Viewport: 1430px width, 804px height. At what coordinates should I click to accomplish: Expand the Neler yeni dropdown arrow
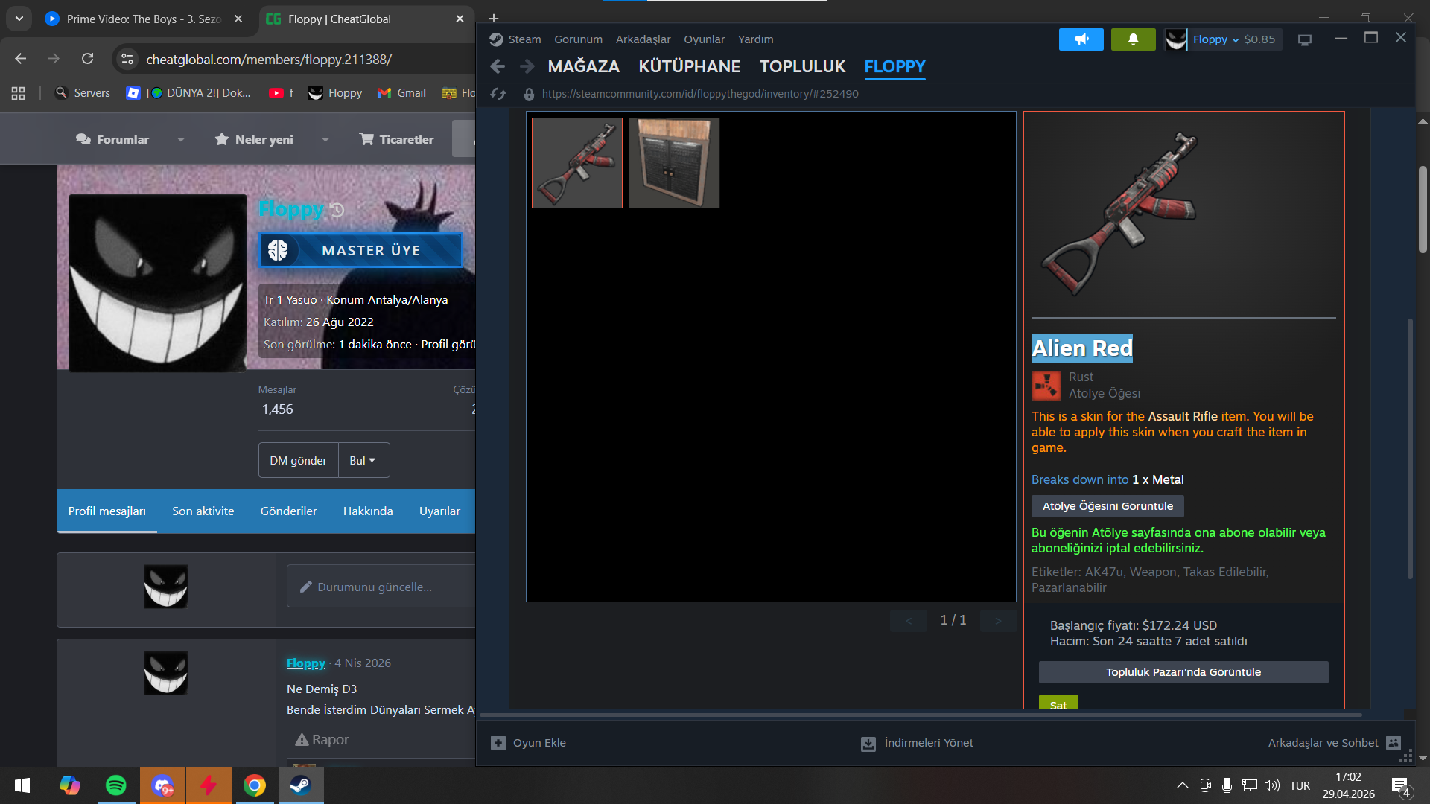(325, 140)
